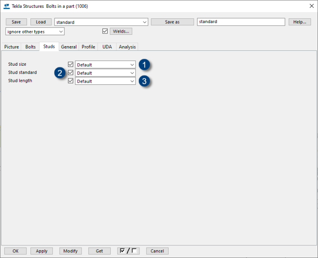Click the Apply button
The height and width of the screenshot is (258, 318).
click(x=41, y=251)
